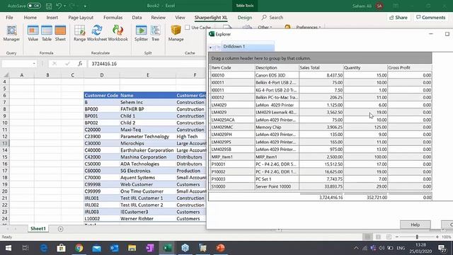The height and width of the screenshot is (255, 453).
Task: Undo the last action
Action: click(x=59, y=6)
